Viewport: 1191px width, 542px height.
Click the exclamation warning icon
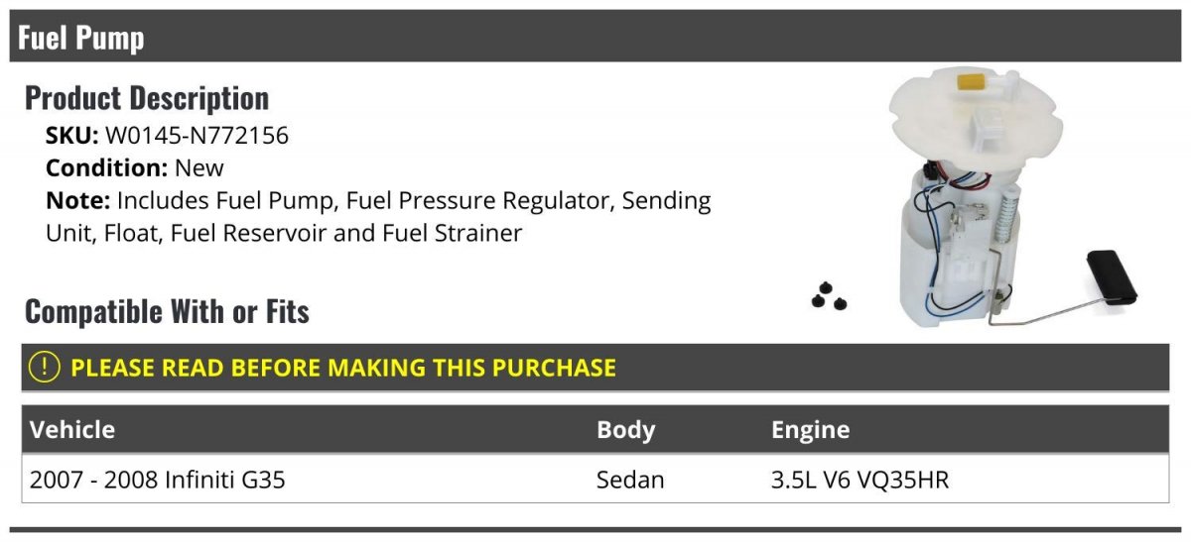point(44,368)
